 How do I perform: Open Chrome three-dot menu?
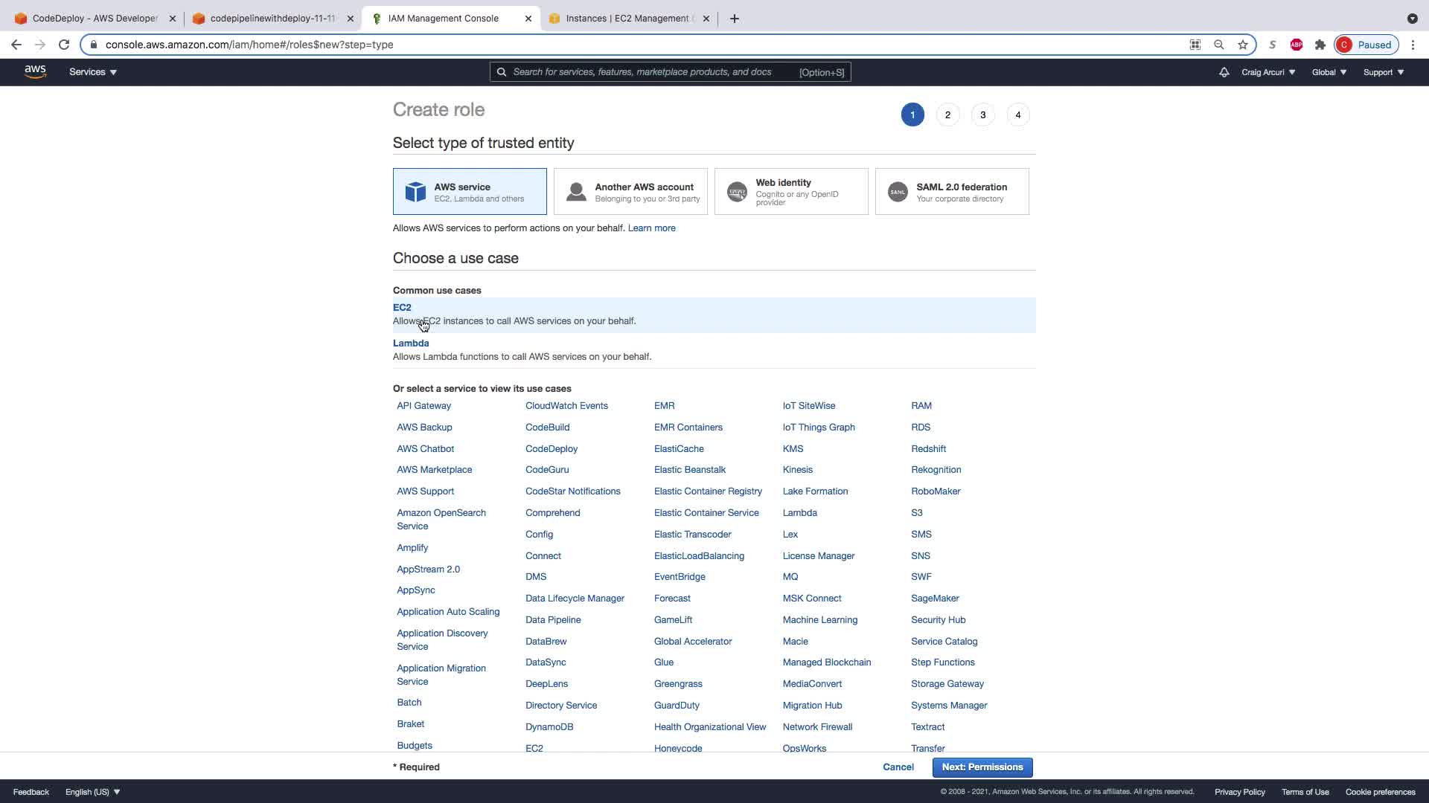point(1413,45)
